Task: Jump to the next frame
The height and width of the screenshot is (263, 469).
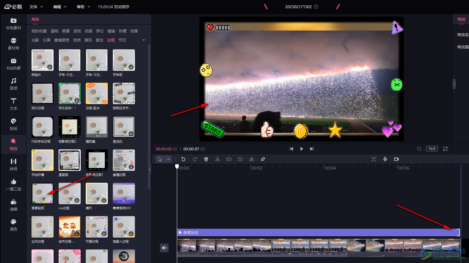Action: click(312, 149)
